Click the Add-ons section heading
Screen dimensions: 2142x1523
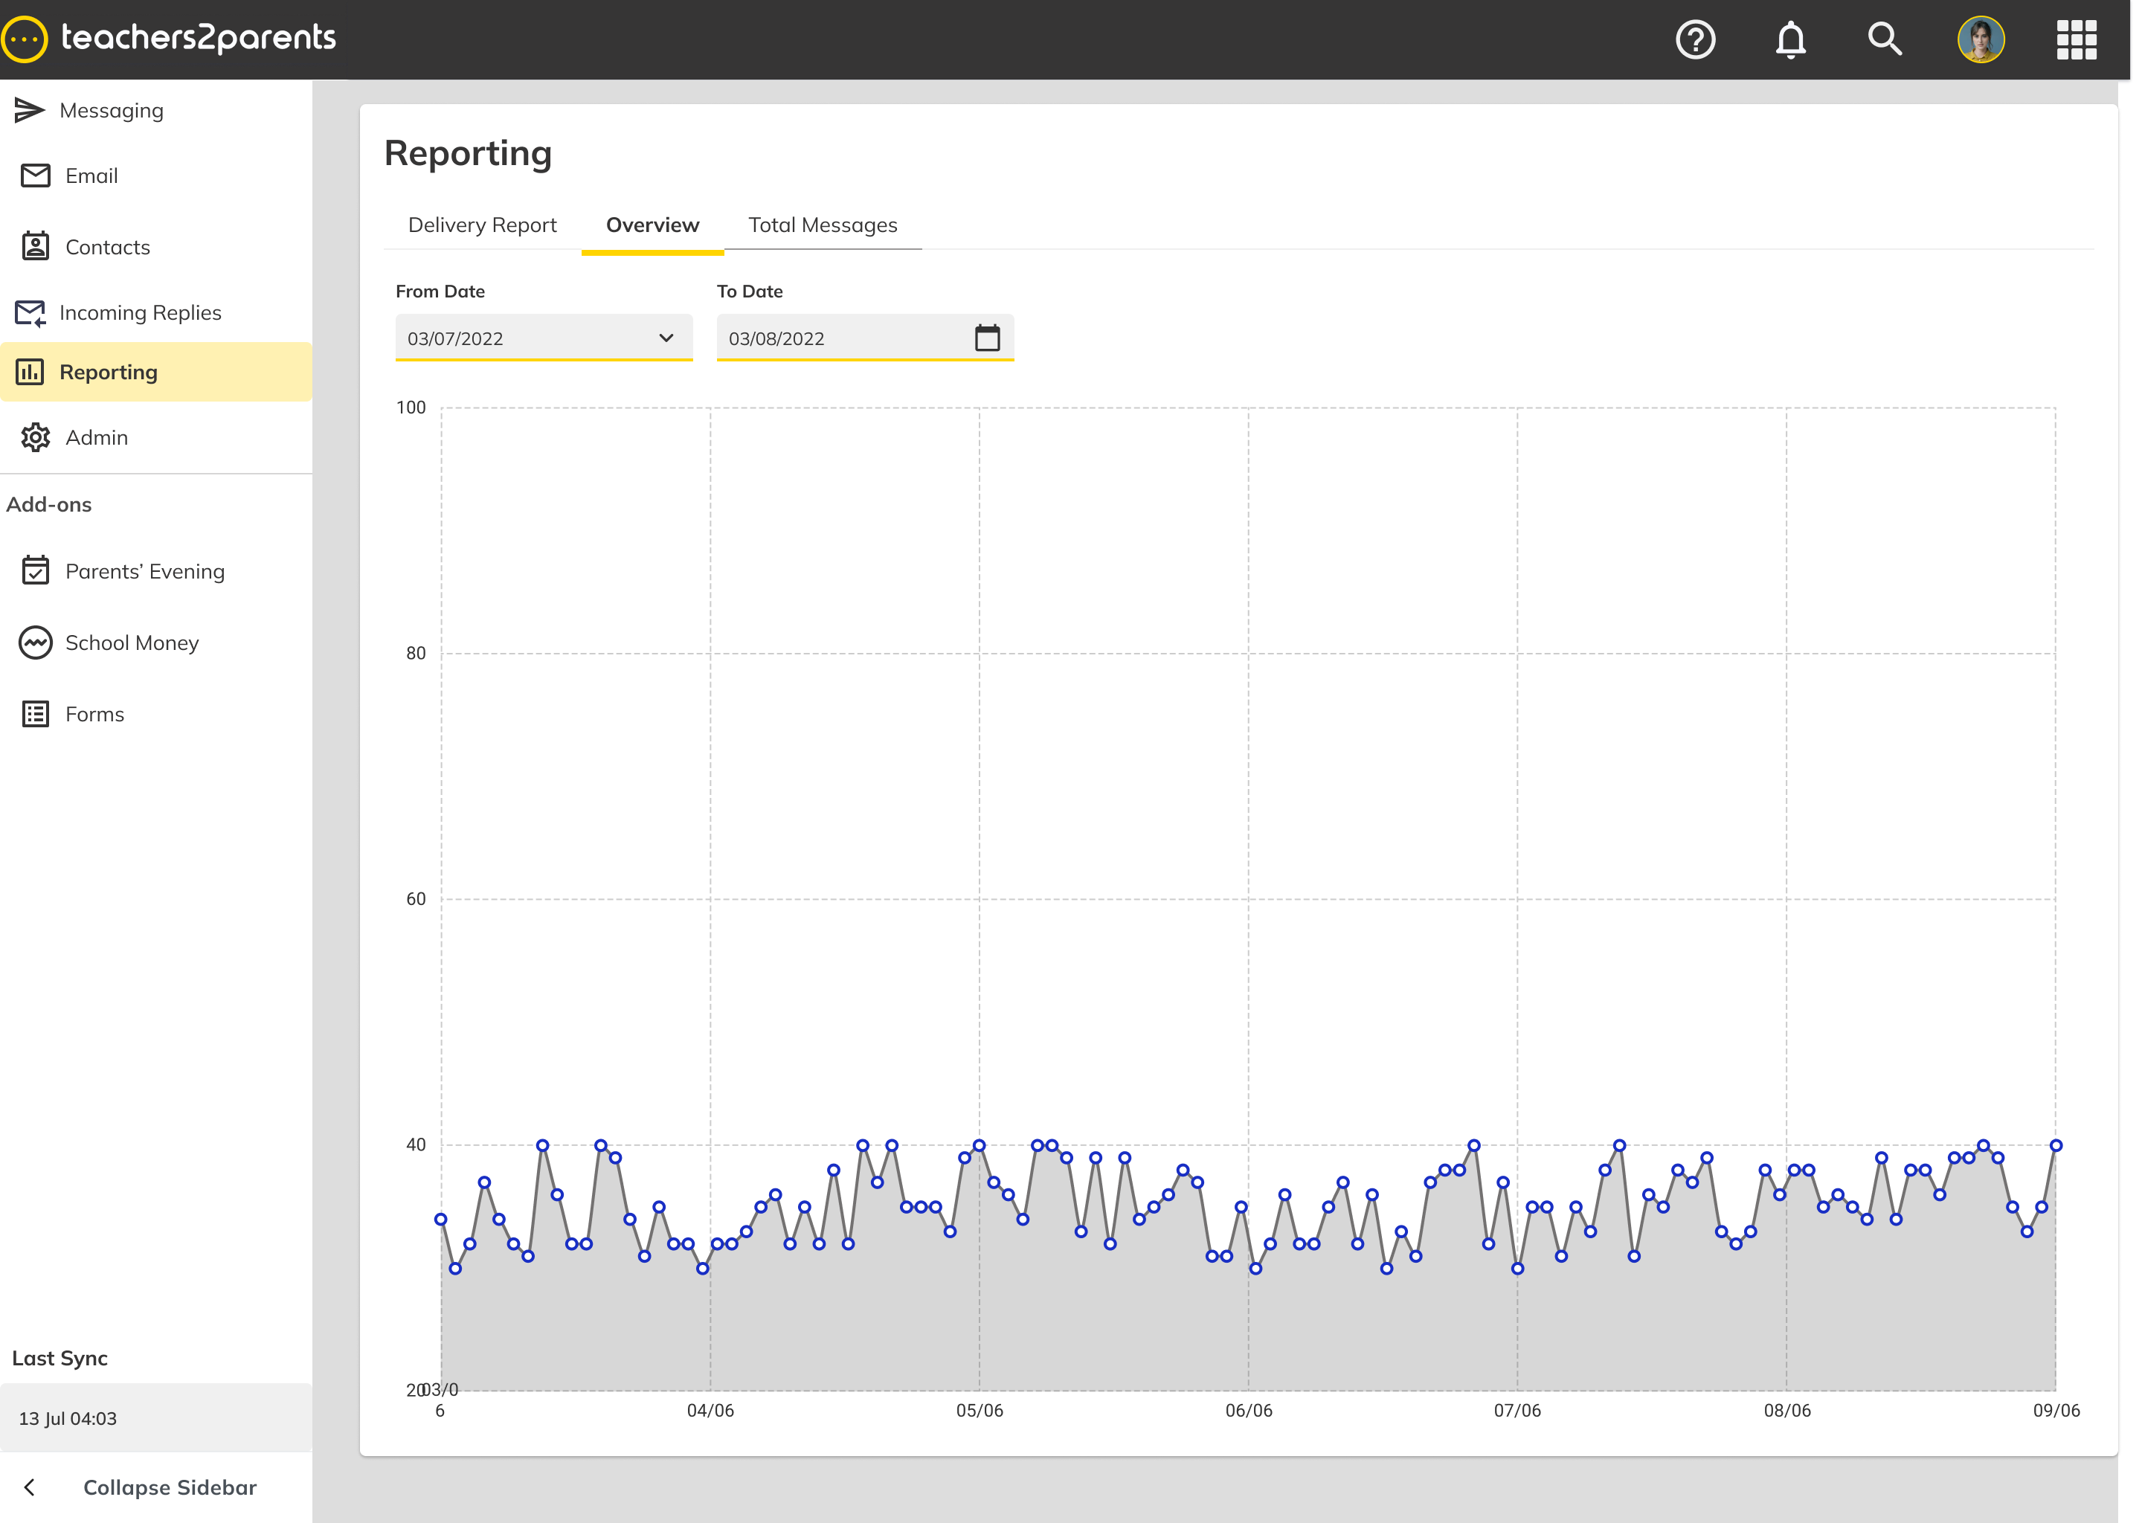tap(49, 504)
